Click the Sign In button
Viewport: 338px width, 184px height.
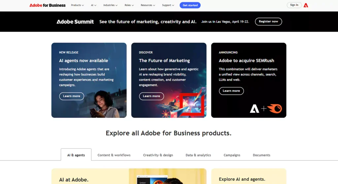point(294,5)
